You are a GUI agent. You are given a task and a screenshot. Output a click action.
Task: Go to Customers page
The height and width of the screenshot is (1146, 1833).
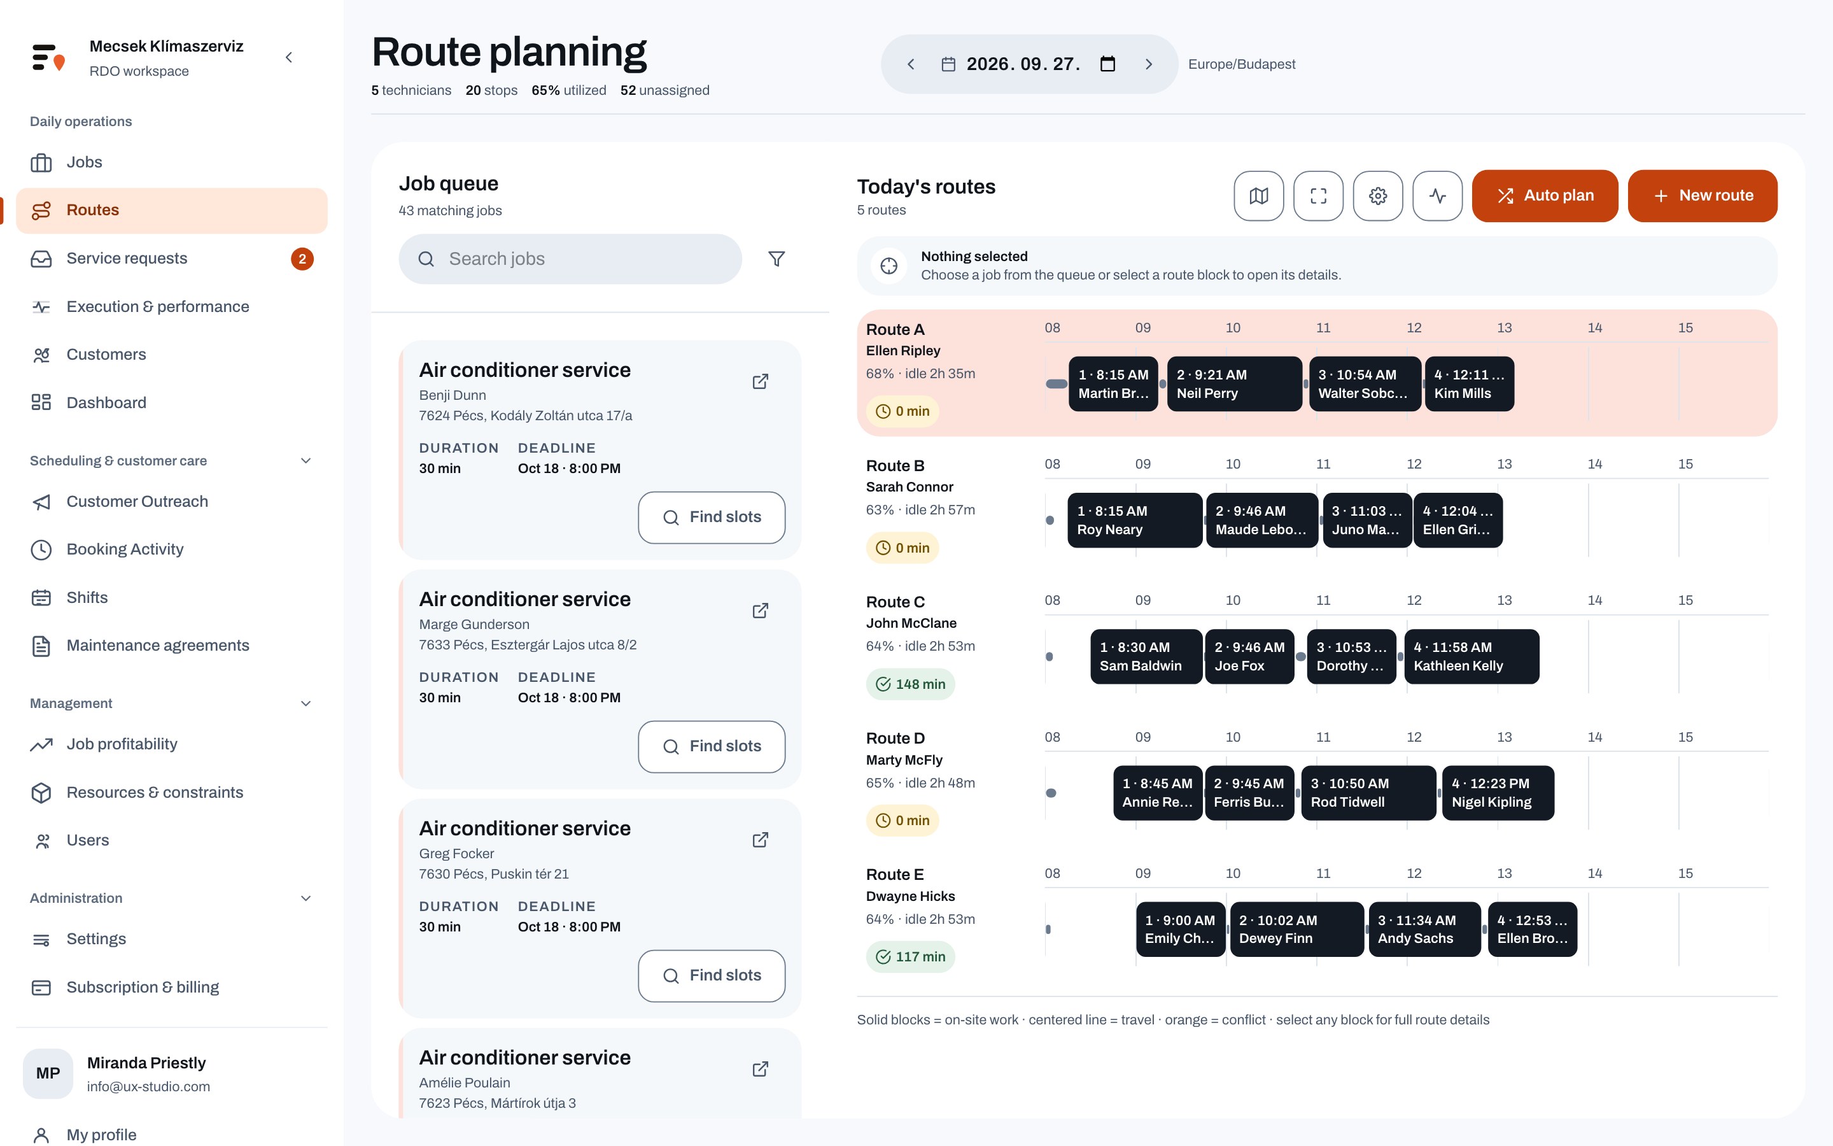[171, 355]
